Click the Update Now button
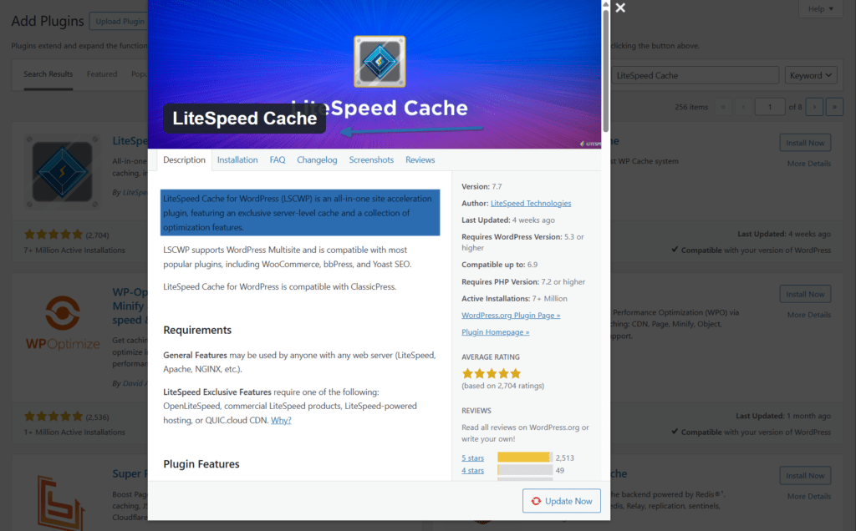 561,501
